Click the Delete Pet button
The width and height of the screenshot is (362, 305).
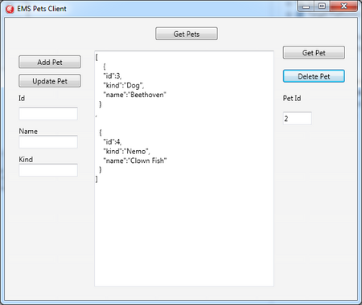tap(314, 76)
